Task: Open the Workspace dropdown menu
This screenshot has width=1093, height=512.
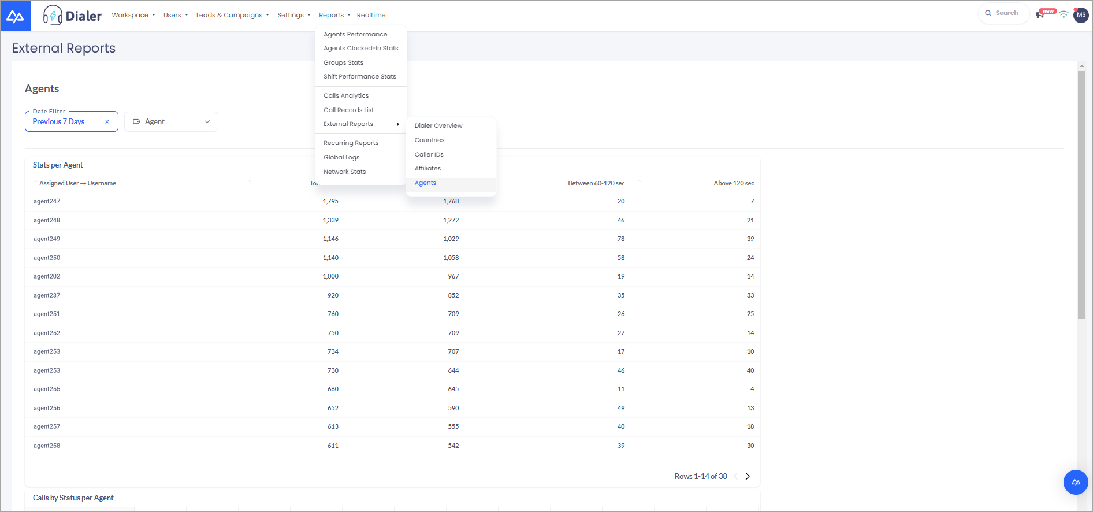Action: coord(133,15)
